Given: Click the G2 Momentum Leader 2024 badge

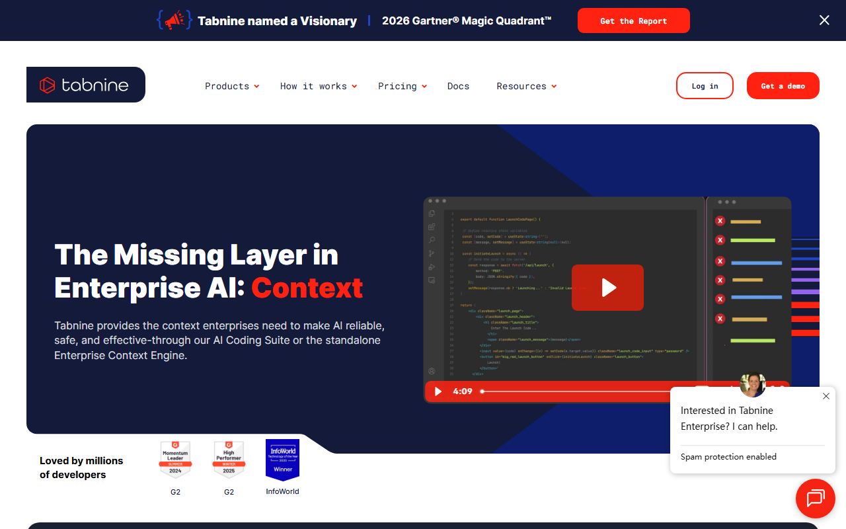Looking at the screenshot, I should pos(175,460).
